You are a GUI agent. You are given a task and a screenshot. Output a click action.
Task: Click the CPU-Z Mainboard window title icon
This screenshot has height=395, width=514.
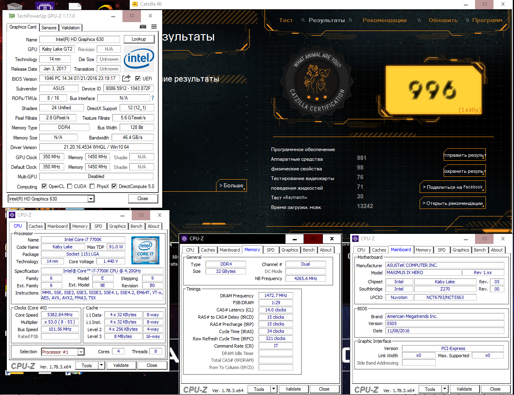[356, 239]
